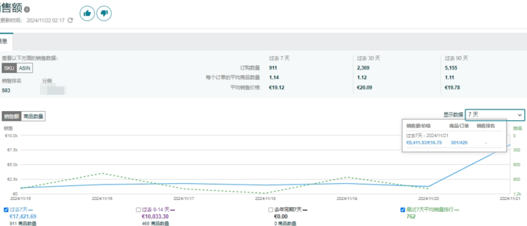Click the average price €19.78
The image size is (527, 226).
click(x=453, y=88)
